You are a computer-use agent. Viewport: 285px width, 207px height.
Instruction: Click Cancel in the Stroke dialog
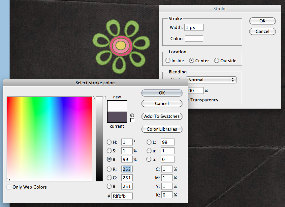pyautogui.click(x=263, y=31)
